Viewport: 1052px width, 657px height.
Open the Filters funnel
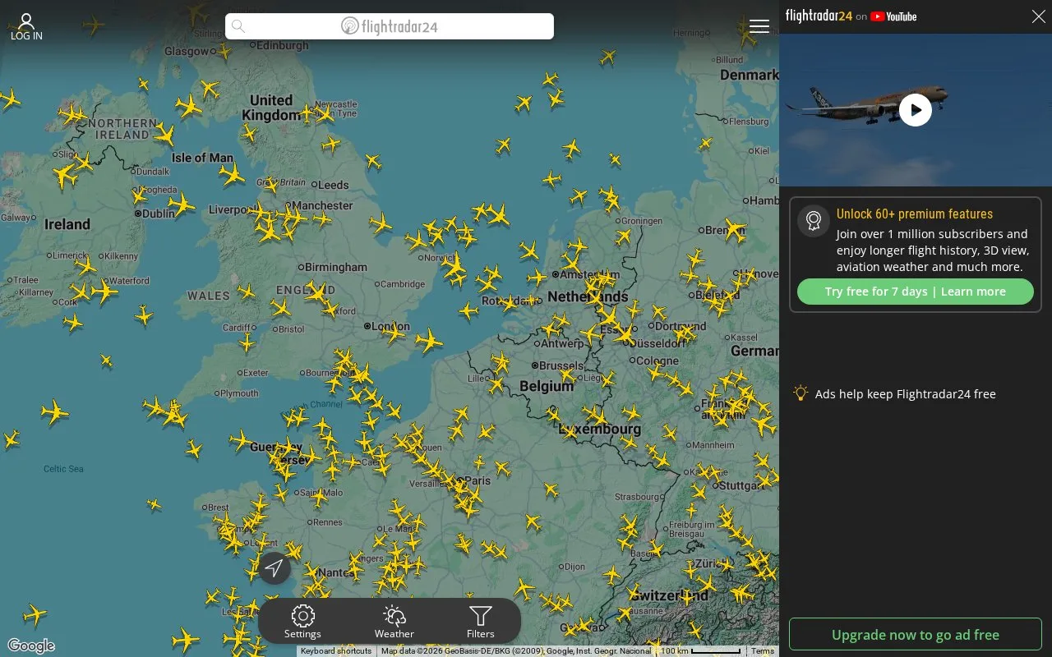click(x=481, y=622)
